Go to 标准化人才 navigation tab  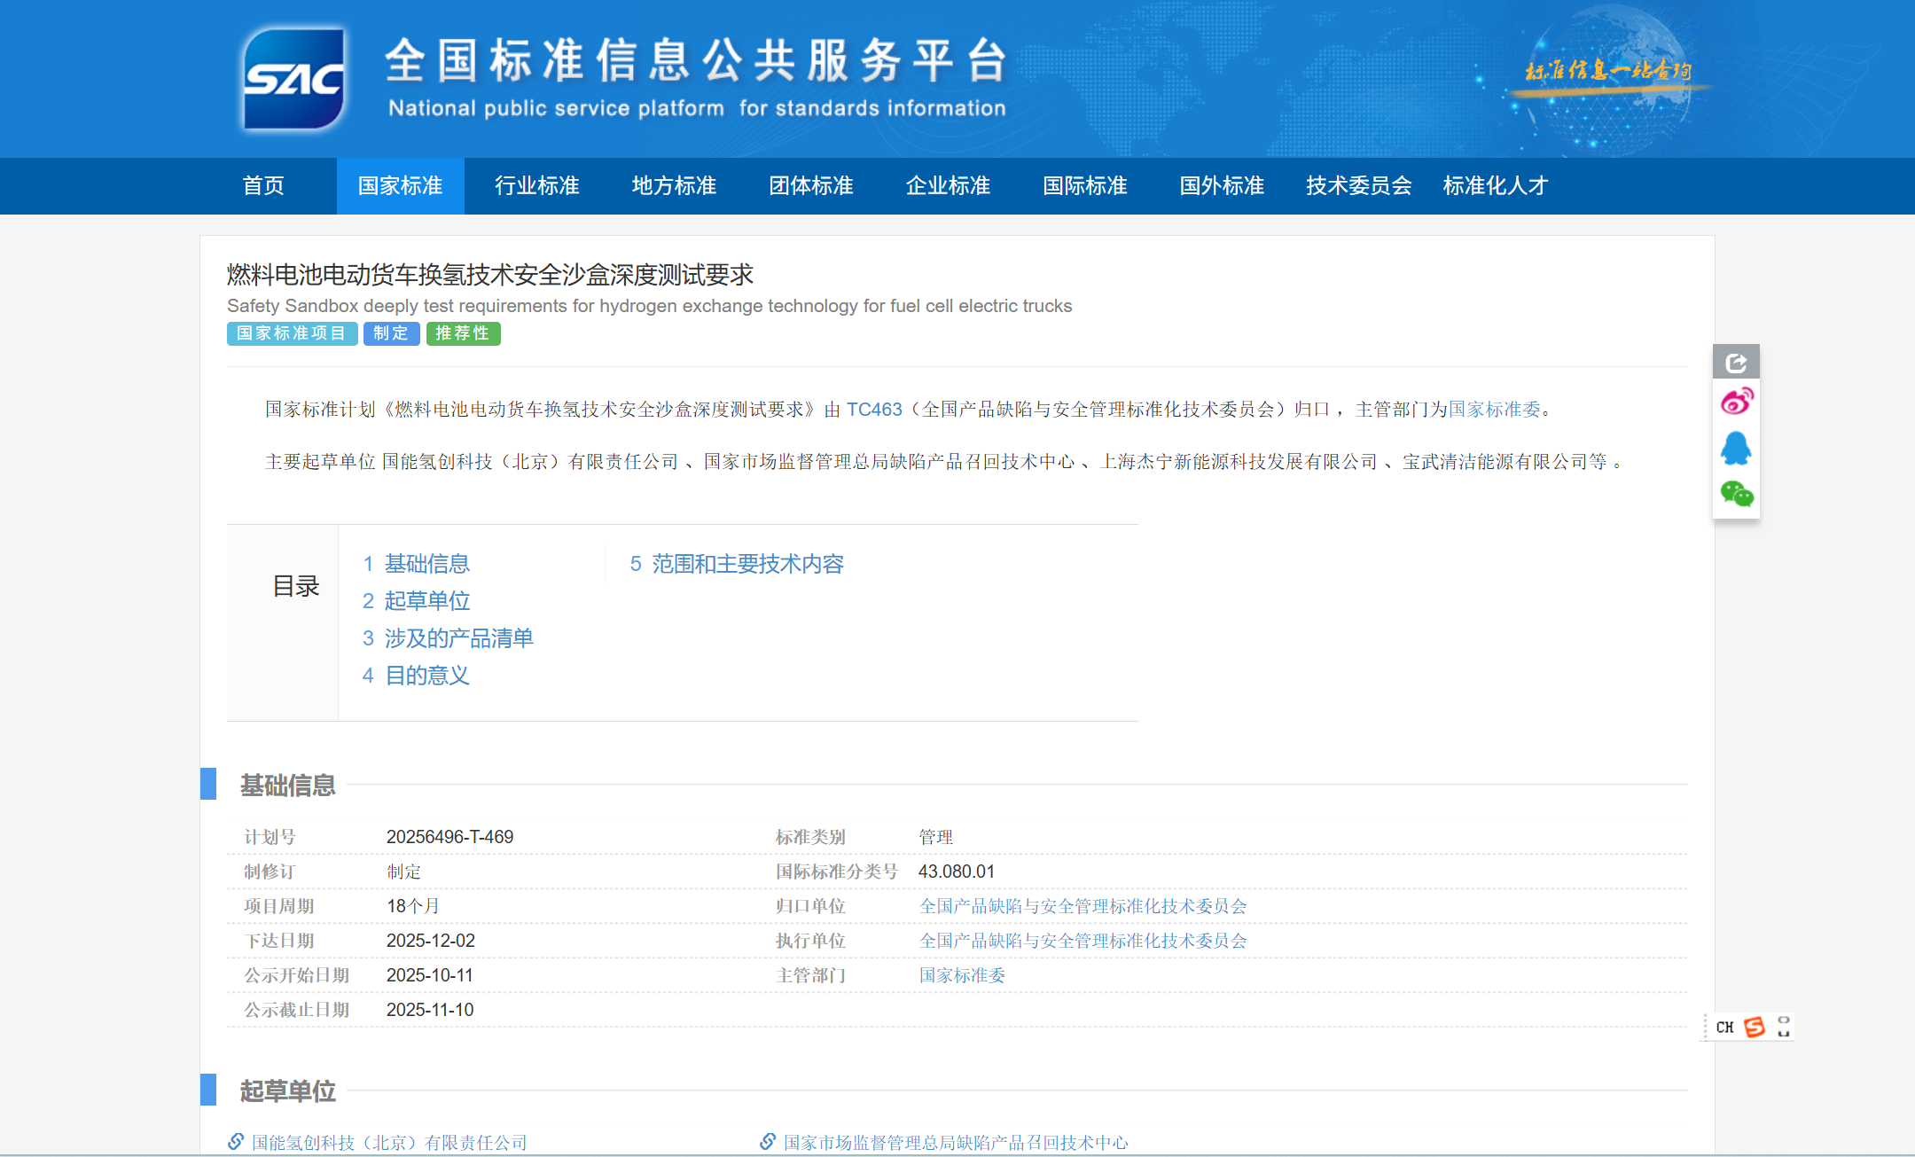pos(1495,186)
